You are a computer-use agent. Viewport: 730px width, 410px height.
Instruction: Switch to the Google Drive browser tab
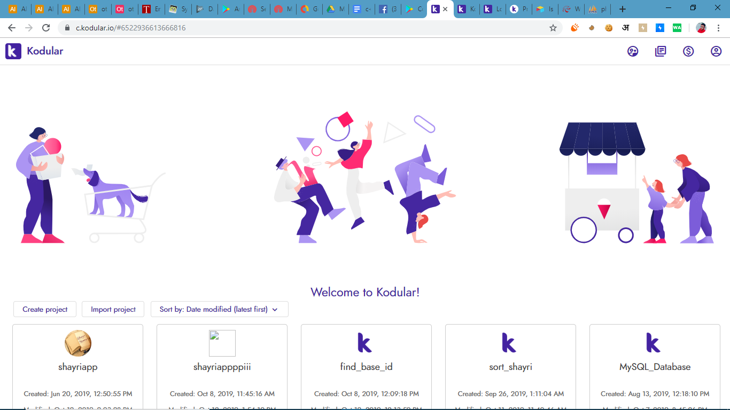tap(336, 9)
